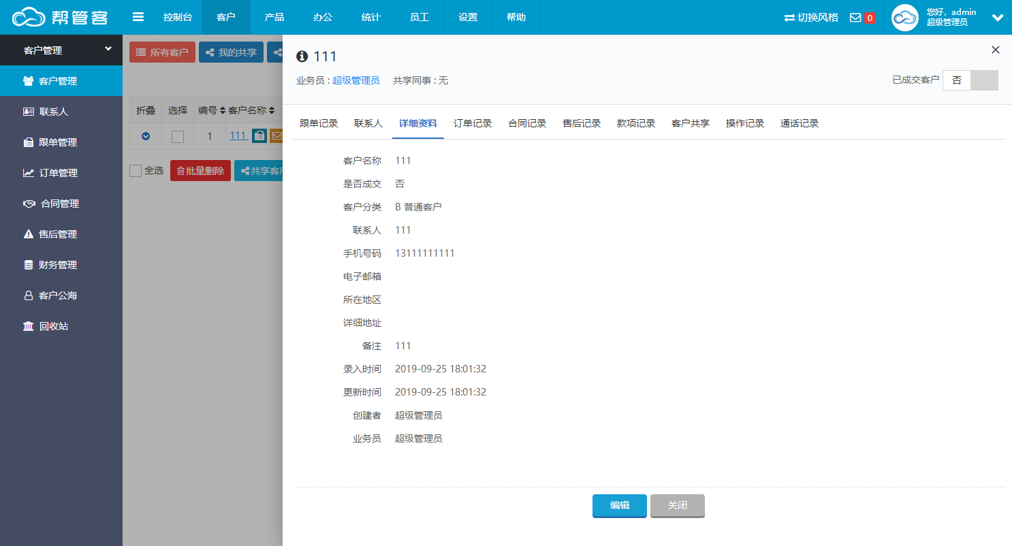Toggle the 已成交客户 switch
Image resolution: width=1012 pixels, height=546 pixels.
(970, 80)
